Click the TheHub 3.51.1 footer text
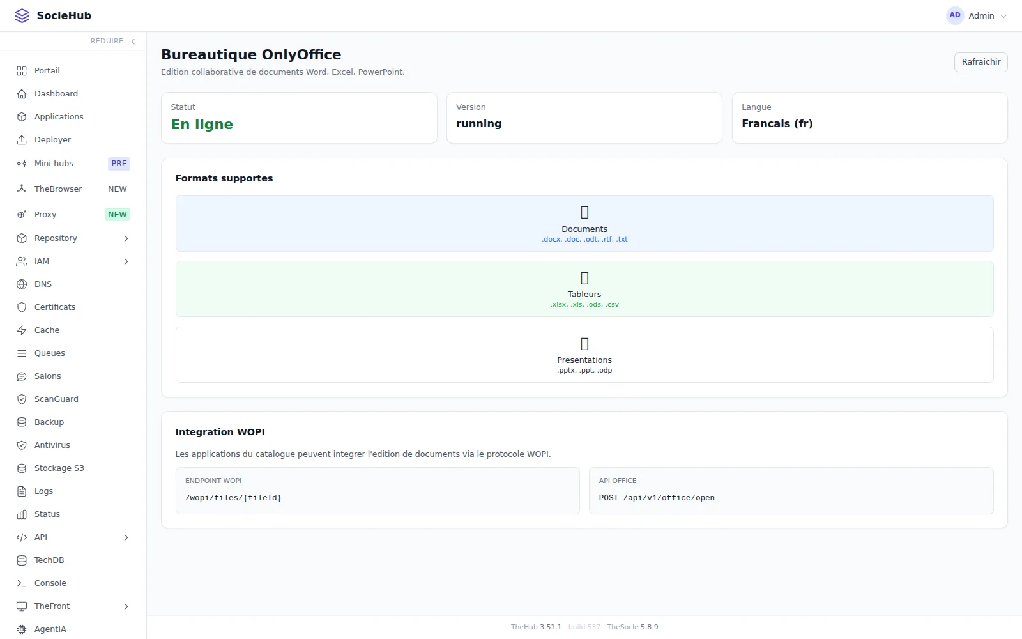This screenshot has width=1022, height=639. click(x=536, y=627)
